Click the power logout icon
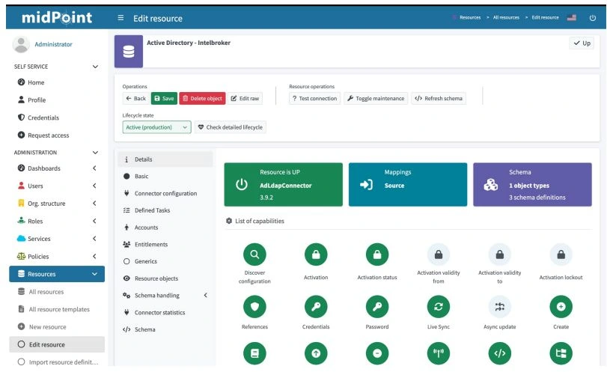Screen dimensions: 607x372 coord(592,18)
